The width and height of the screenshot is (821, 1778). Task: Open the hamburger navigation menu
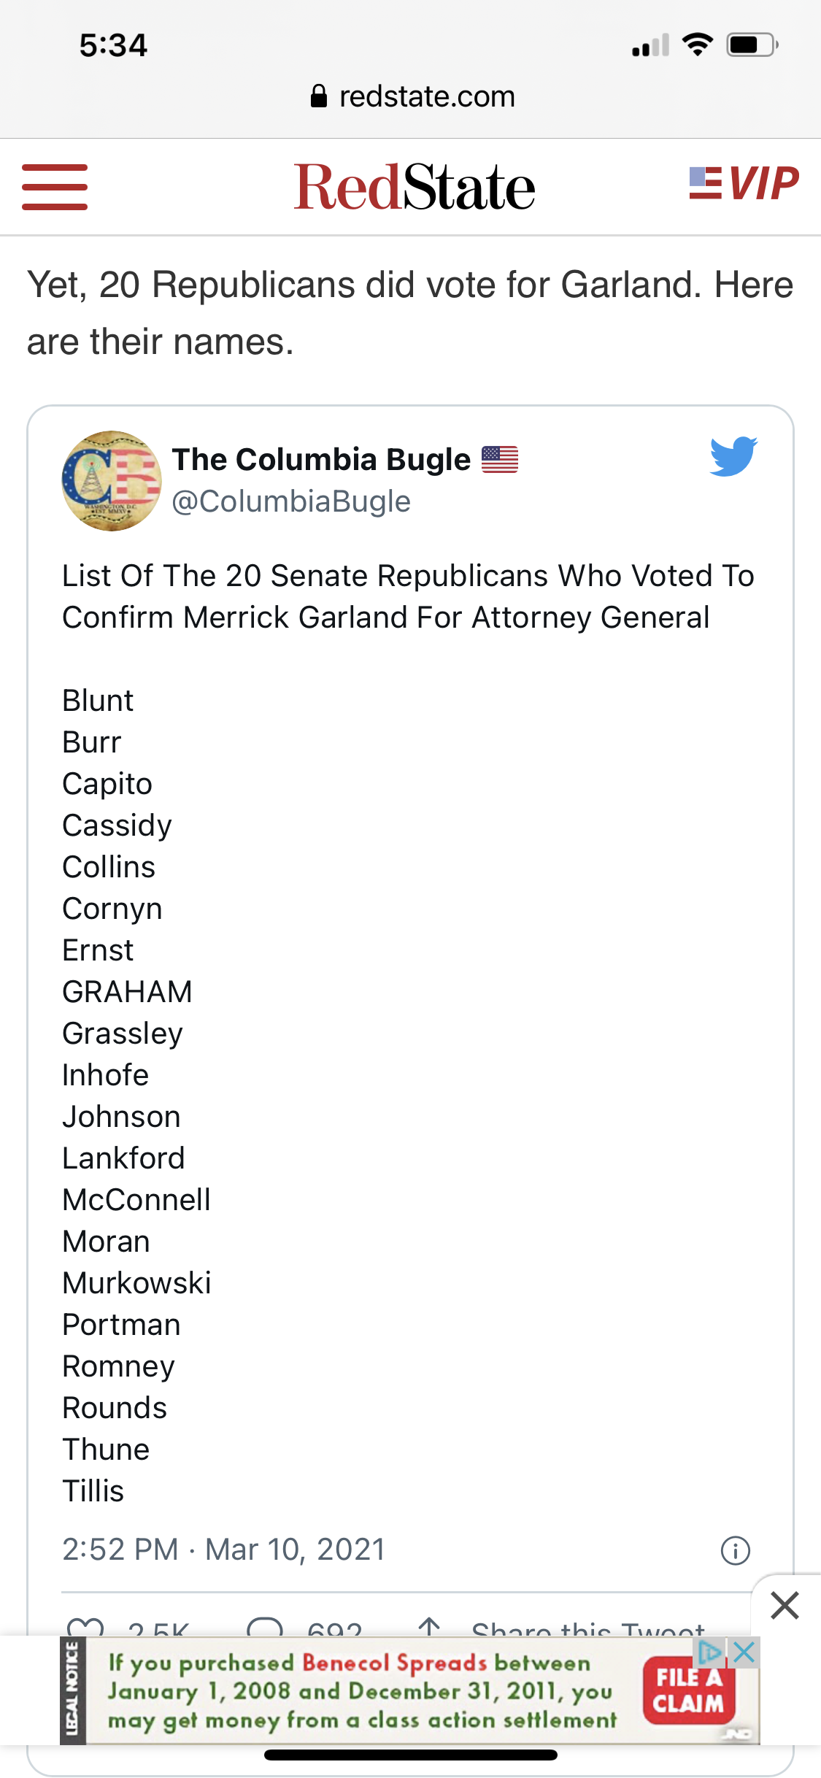(x=55, y=187)
